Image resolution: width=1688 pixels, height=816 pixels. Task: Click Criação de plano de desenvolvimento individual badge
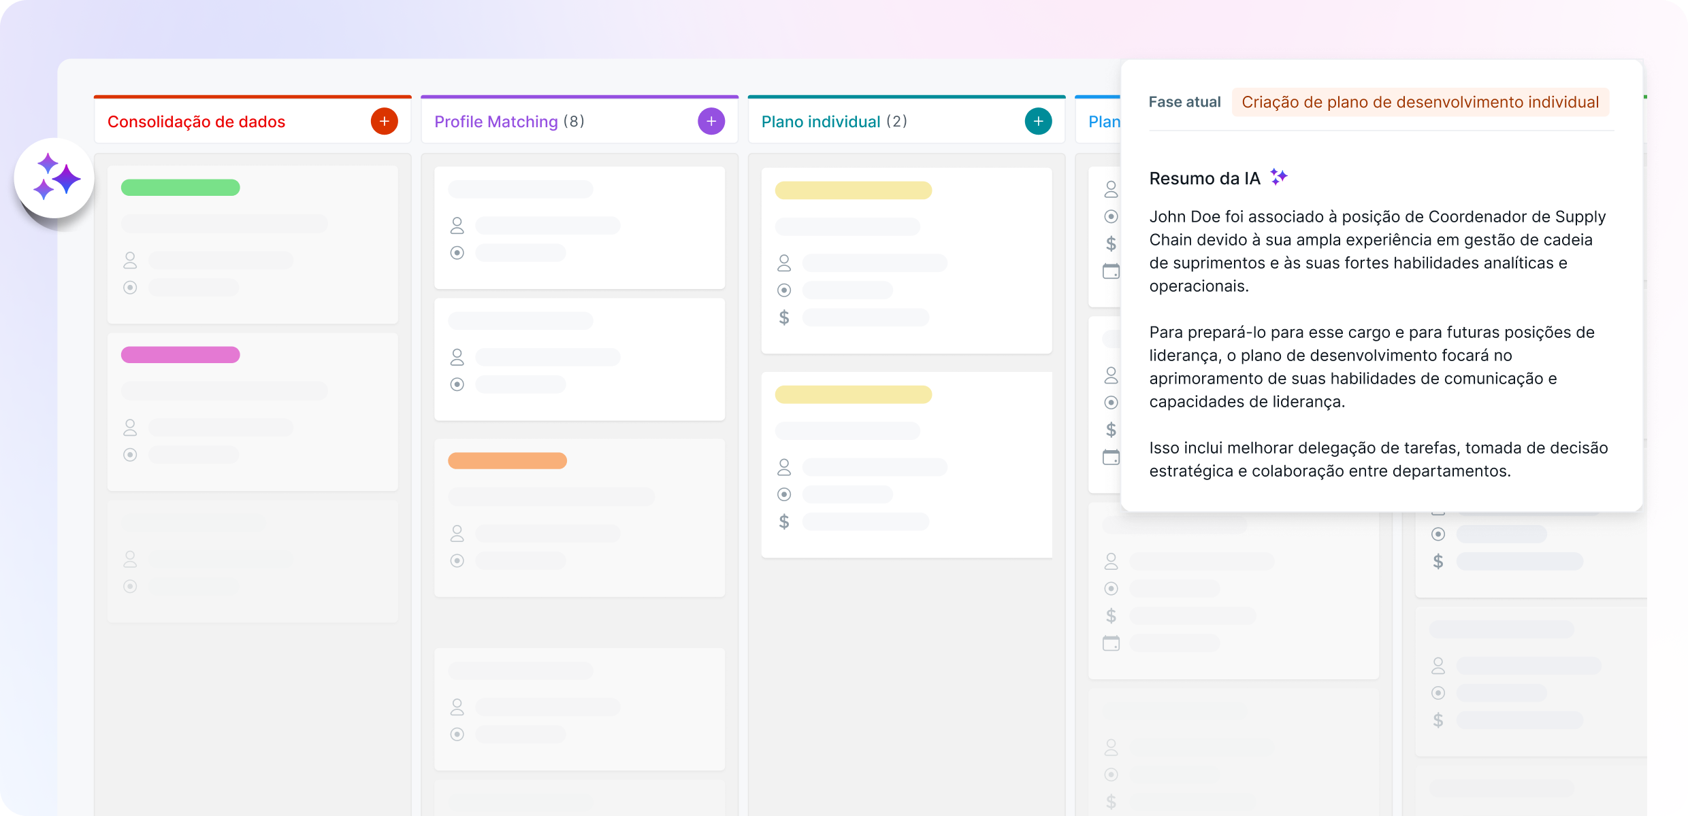pyautogui.click(x=1420, y=102)
